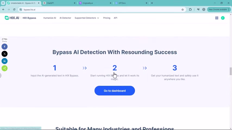Open the AI Detector page

[x=65, y=18]
